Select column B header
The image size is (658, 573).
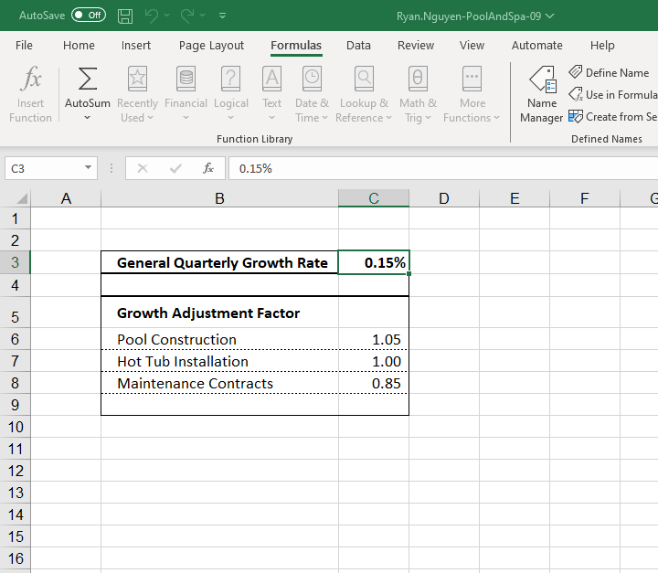(219, 198)
